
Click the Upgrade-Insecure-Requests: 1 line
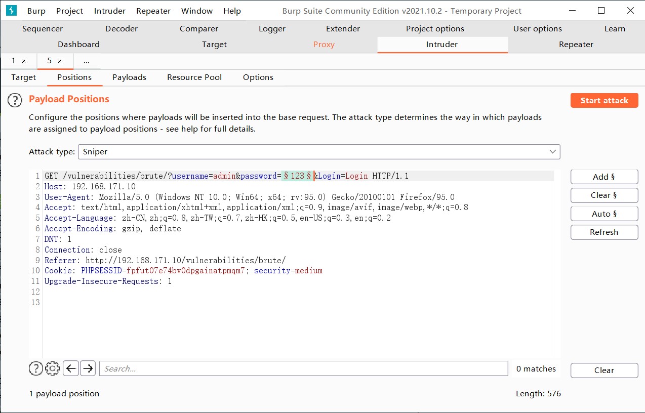pos(108,281)
